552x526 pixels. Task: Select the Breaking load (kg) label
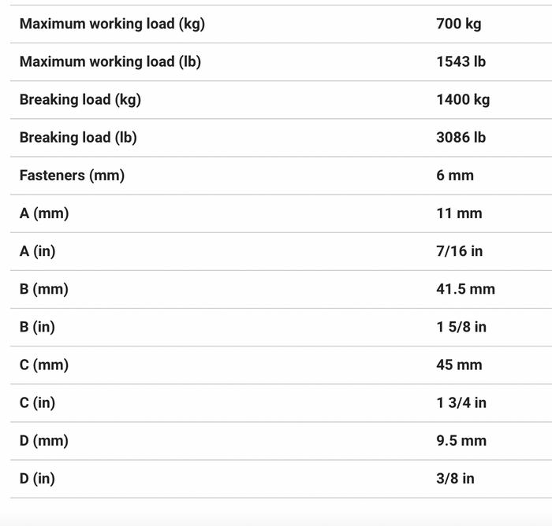(80, 100)
